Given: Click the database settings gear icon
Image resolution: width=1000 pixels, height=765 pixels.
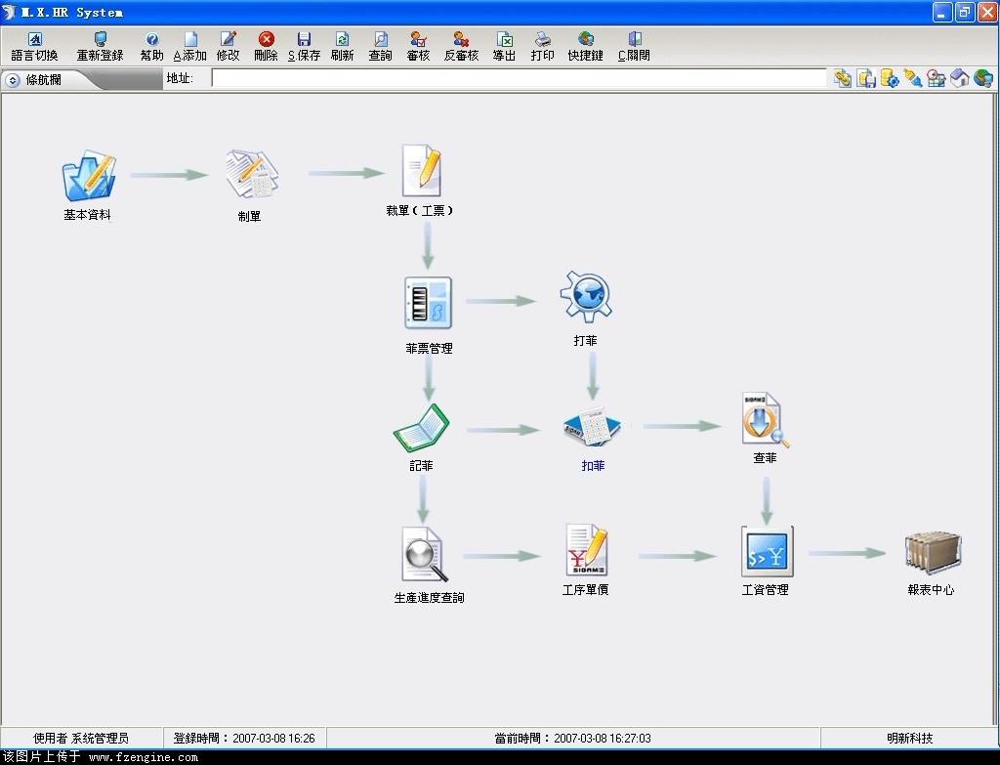Looking at the screenshot, I should [x=889, y=78].
